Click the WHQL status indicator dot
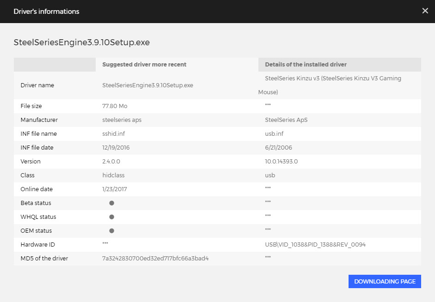Screen dimensions: 435x302 111,217
